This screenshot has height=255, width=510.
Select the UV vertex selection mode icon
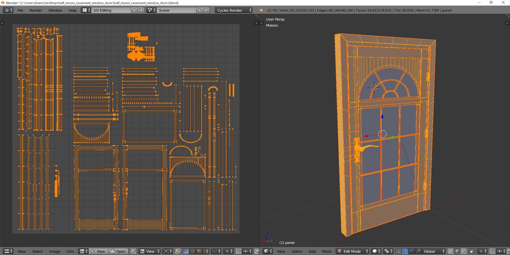coord(186,251)
